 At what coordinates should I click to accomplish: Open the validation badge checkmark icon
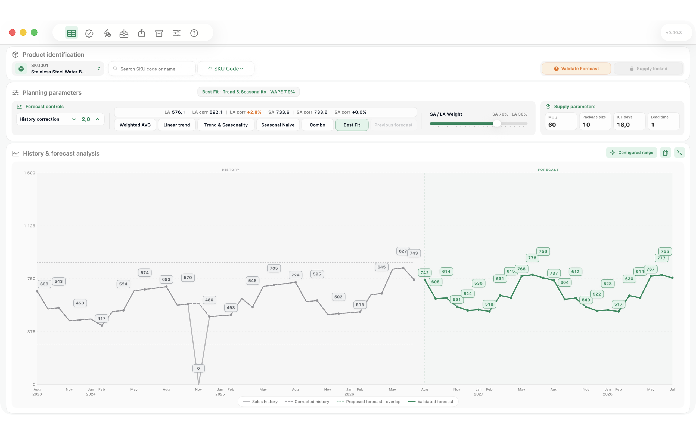pyautogui.click(x=89, y=33)
